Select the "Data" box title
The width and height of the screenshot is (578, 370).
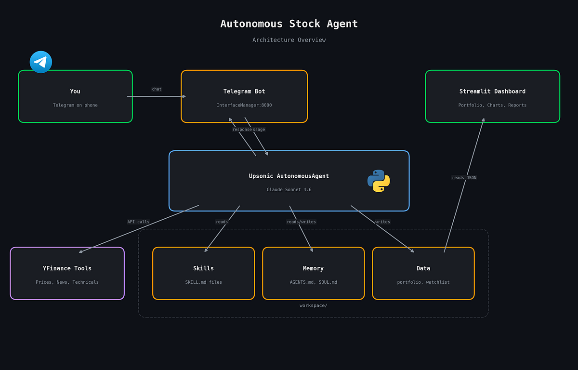point(423,268)
